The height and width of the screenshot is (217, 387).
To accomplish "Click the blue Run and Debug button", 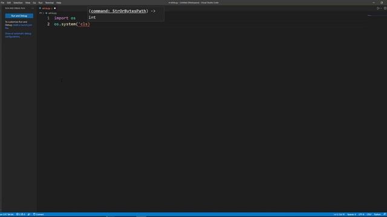I will pyautogui.click(x=19, y=16).
